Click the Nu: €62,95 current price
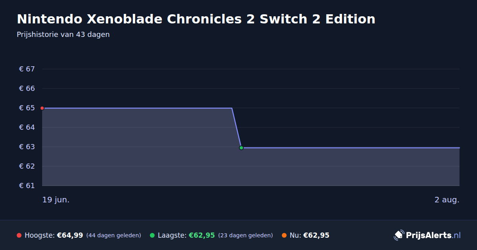 click(x=310, y=235)
